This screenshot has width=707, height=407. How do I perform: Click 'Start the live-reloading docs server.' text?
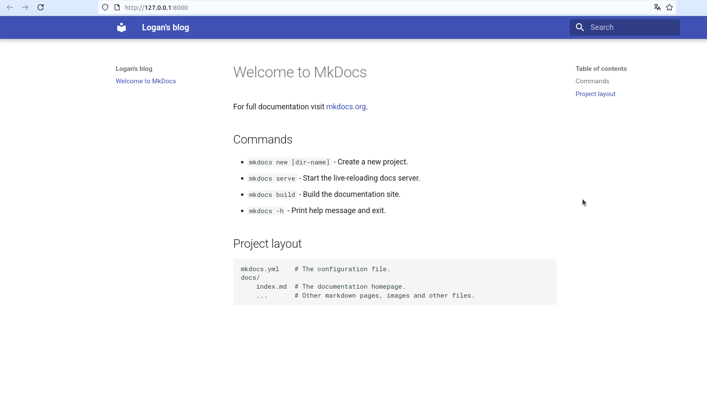362,178
